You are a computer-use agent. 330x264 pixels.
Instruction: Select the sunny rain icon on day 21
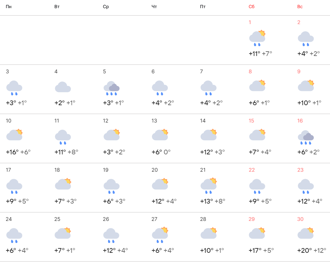(209, 186)
